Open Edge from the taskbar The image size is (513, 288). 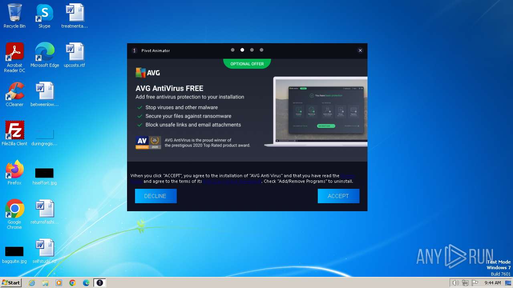86,283
